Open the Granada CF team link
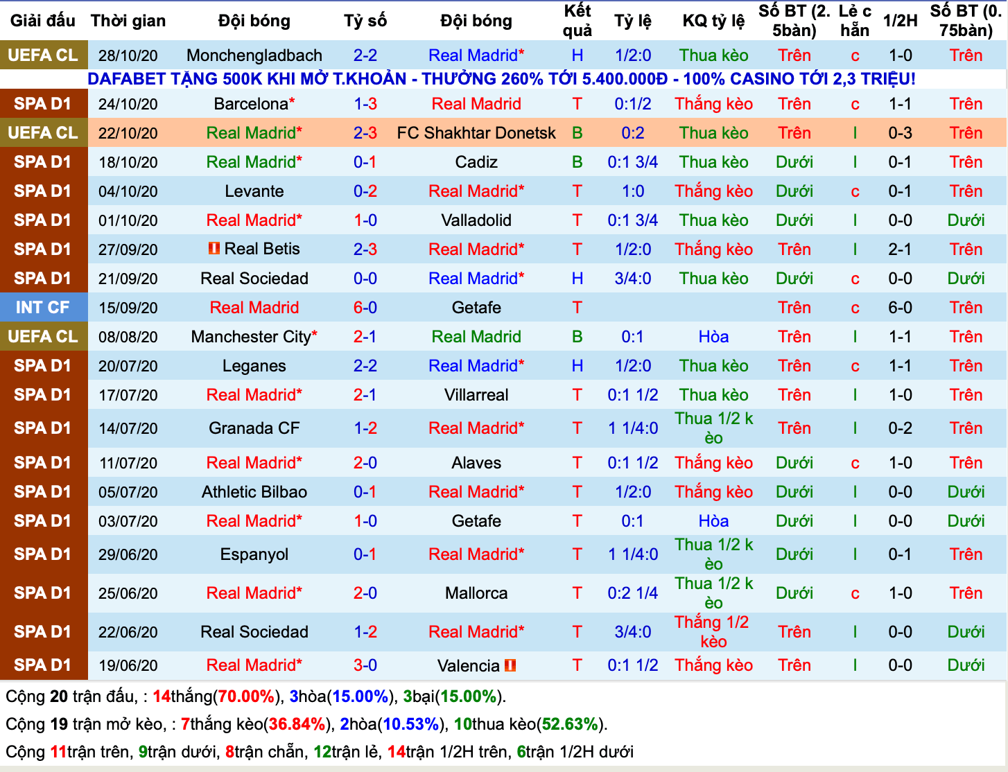 254,428
